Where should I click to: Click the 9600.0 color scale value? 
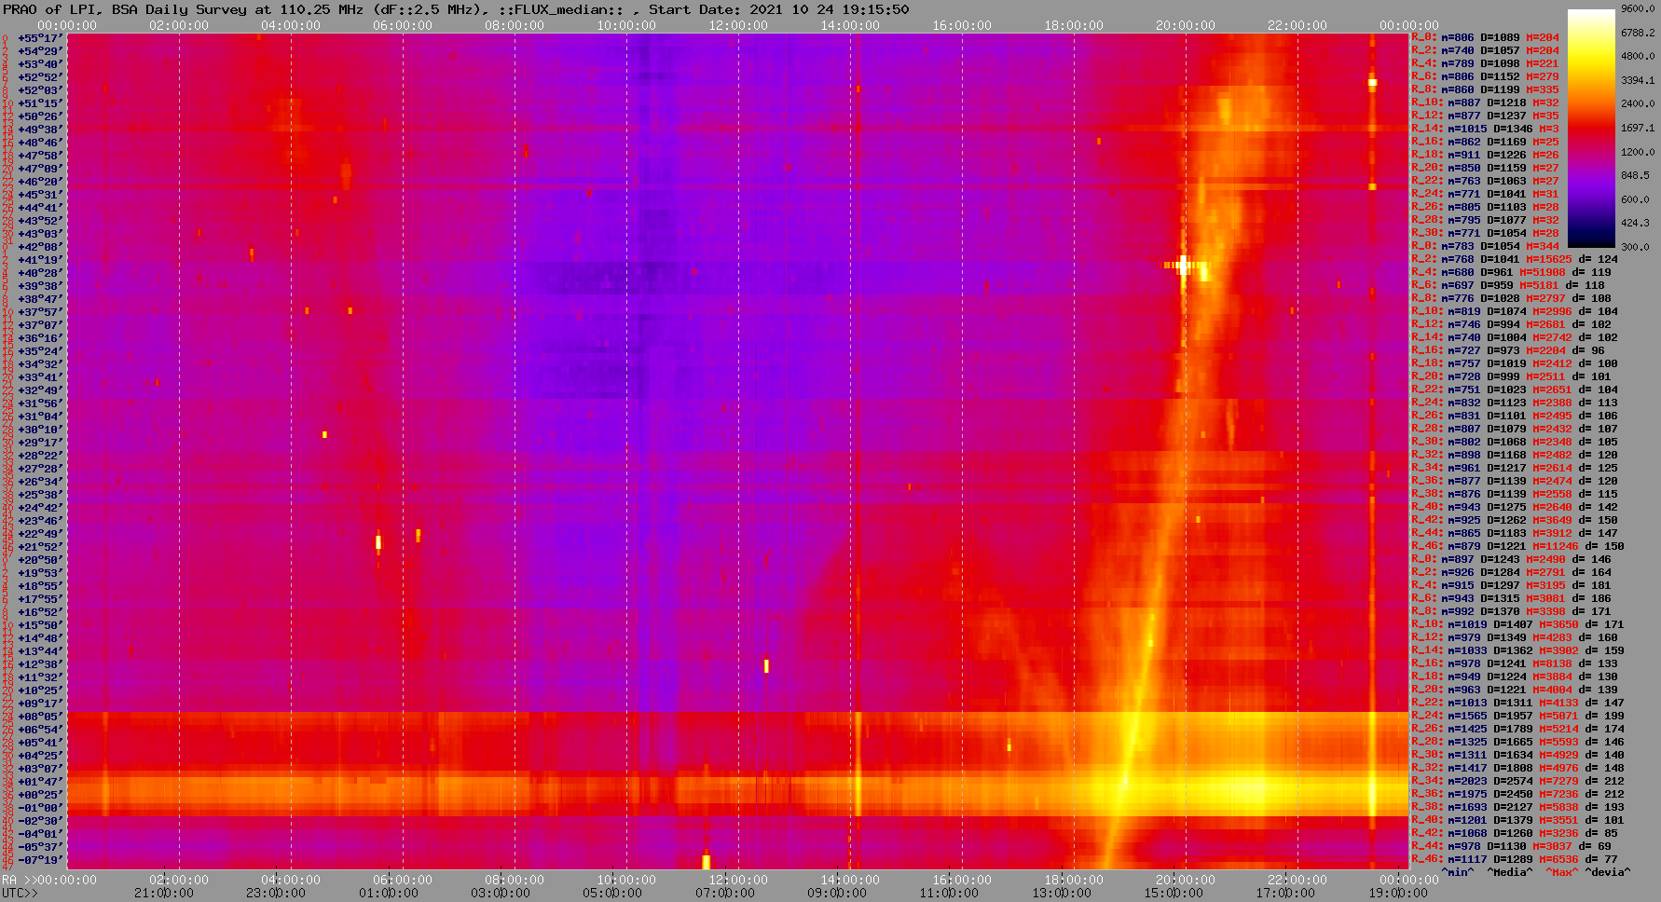click(1638, 8)
